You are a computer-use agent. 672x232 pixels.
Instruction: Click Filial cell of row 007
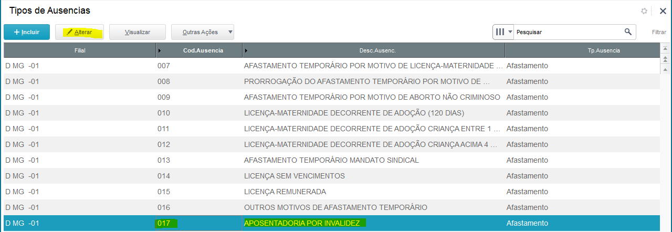tap(79, 66)
